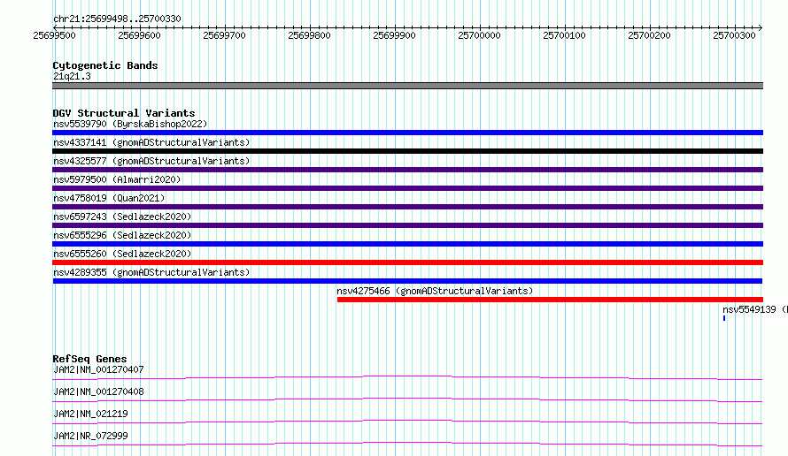The height and width of the screenshot is (456, 788).
Task: Select the blue bar for nsv6555296
Action: click(x=407, y=244)
